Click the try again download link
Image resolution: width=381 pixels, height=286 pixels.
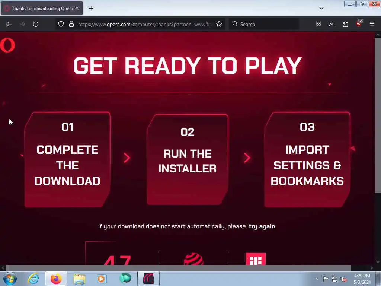(262, 226)
